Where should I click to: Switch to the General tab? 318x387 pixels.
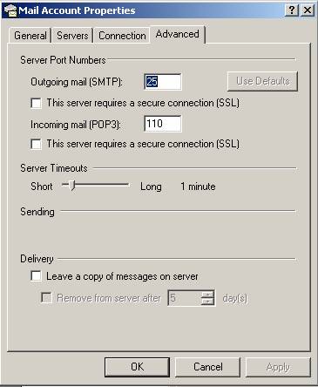(x=30, y=36)
